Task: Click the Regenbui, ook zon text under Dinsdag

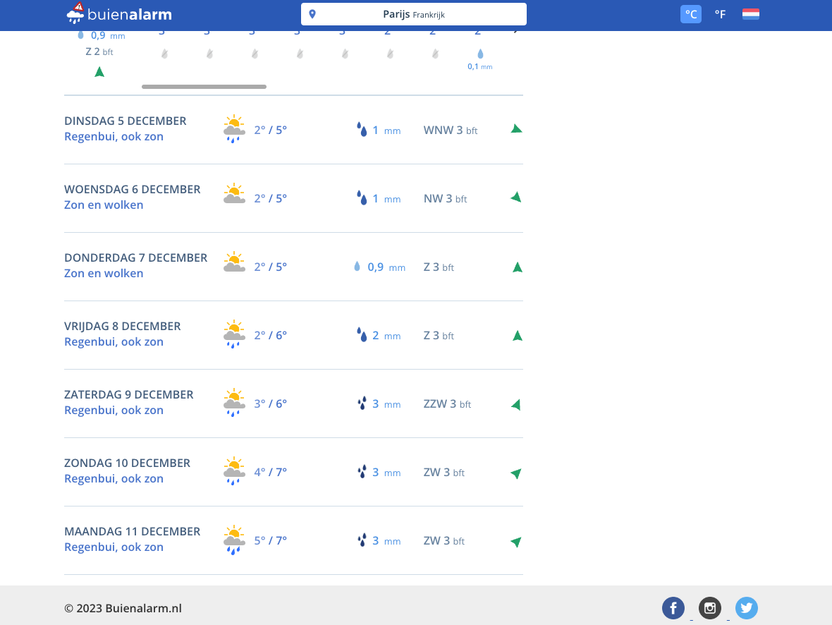Action: coord(114,137)
